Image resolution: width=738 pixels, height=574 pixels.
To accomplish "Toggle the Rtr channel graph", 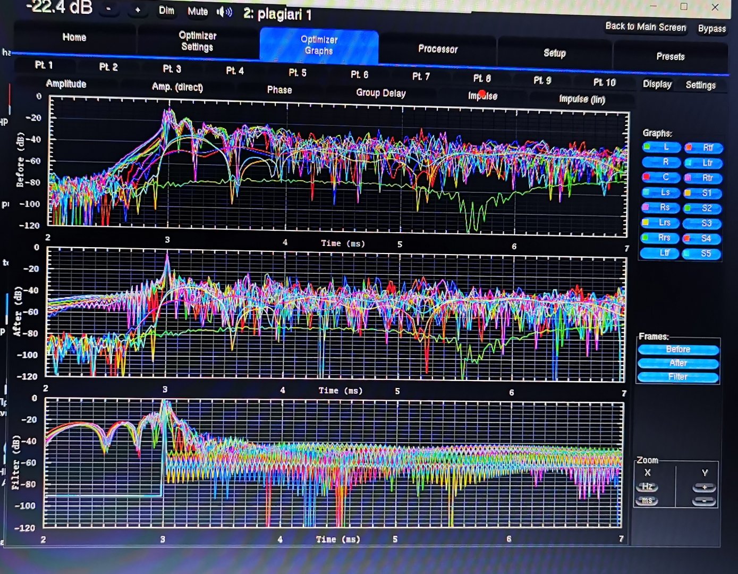I will 702,178.
